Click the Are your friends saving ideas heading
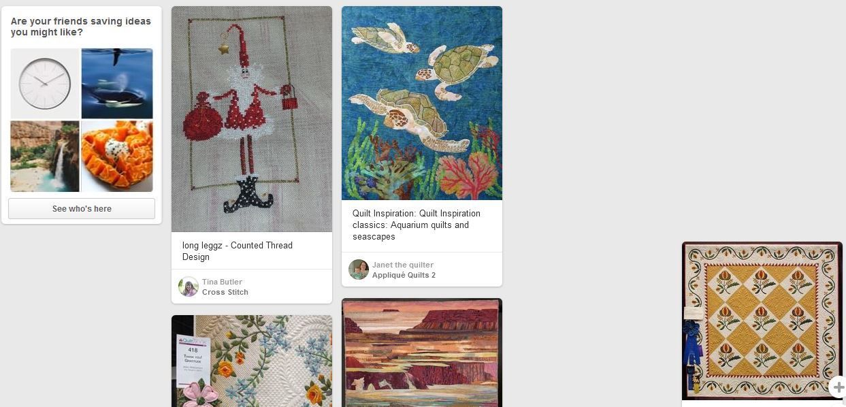The image size is (846, 407). 81,27
